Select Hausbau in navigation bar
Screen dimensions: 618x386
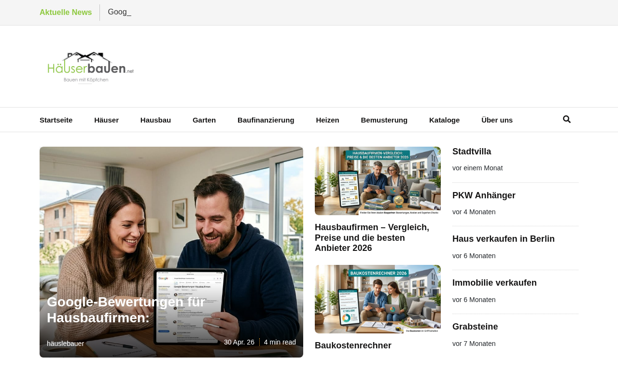coord(155,120)
